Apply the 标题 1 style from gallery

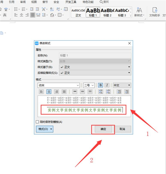click(93, 12)
